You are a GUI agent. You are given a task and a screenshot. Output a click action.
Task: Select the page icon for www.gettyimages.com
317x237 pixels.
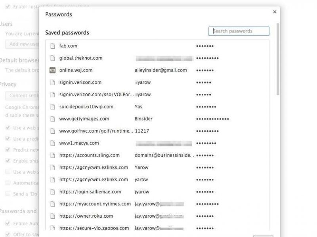[x=52, y=119]
